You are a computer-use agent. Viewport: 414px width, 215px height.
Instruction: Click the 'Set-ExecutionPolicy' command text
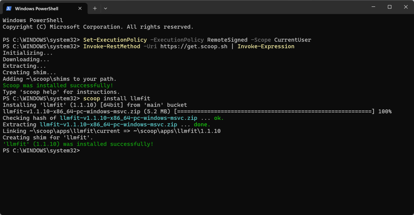click(x=115, y=40)
